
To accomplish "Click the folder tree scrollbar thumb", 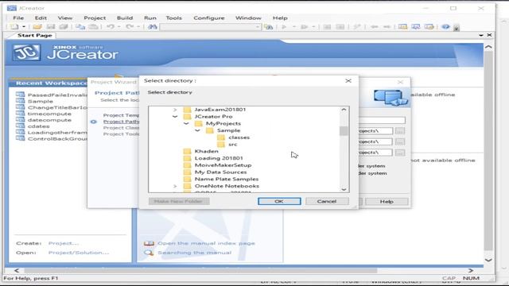I will [344, 131].
